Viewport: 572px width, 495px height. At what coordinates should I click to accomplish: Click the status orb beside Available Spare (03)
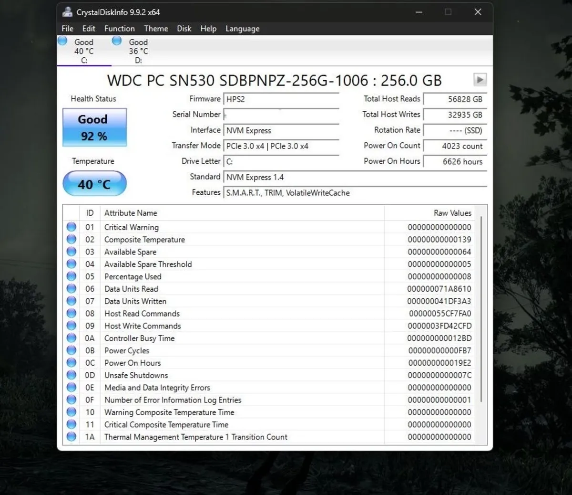coord(71,252)
